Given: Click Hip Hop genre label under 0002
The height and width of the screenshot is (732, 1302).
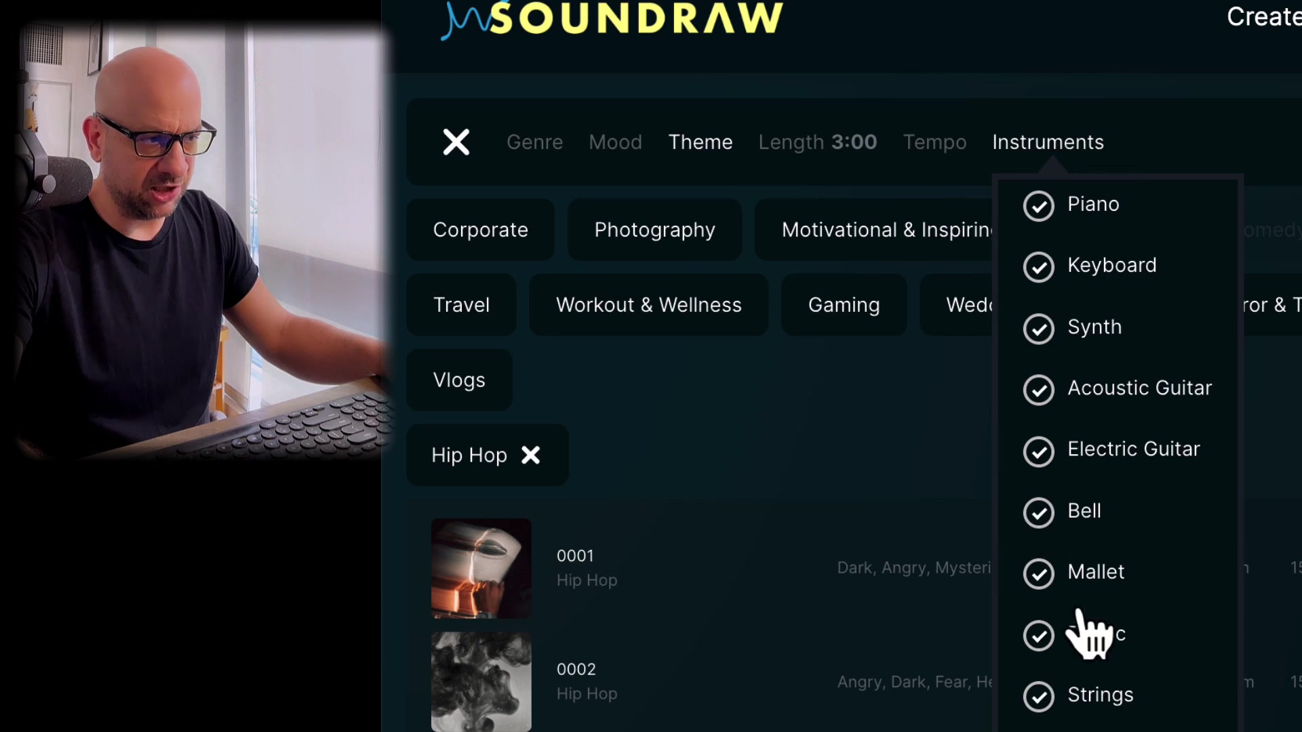Looking at the screenshot, I should point(587,694).
